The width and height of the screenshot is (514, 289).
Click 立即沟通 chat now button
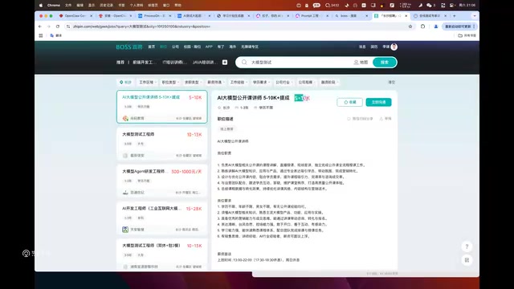[378, 102]
